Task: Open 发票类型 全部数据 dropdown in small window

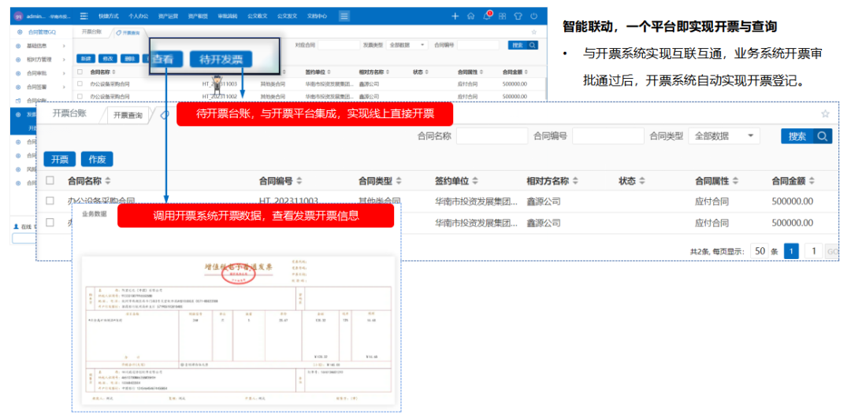Action: coord(407,45)
